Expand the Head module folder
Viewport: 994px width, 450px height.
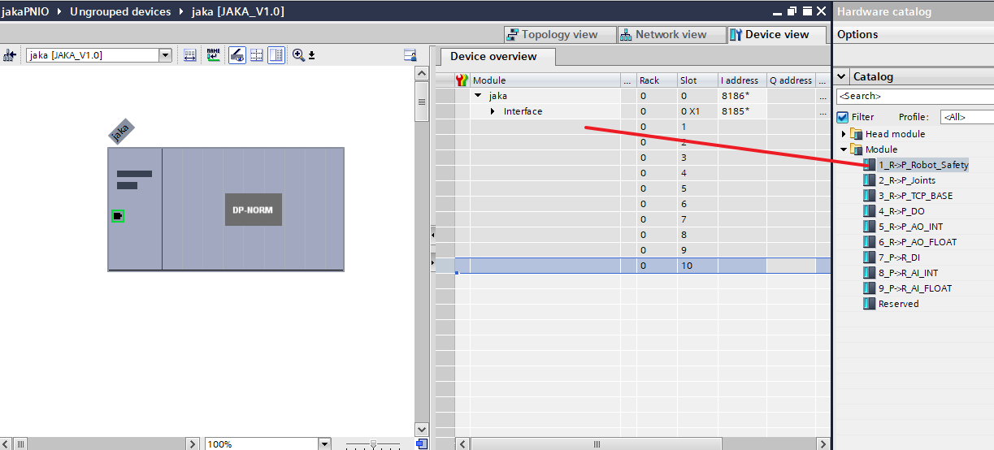coord(844,134)
